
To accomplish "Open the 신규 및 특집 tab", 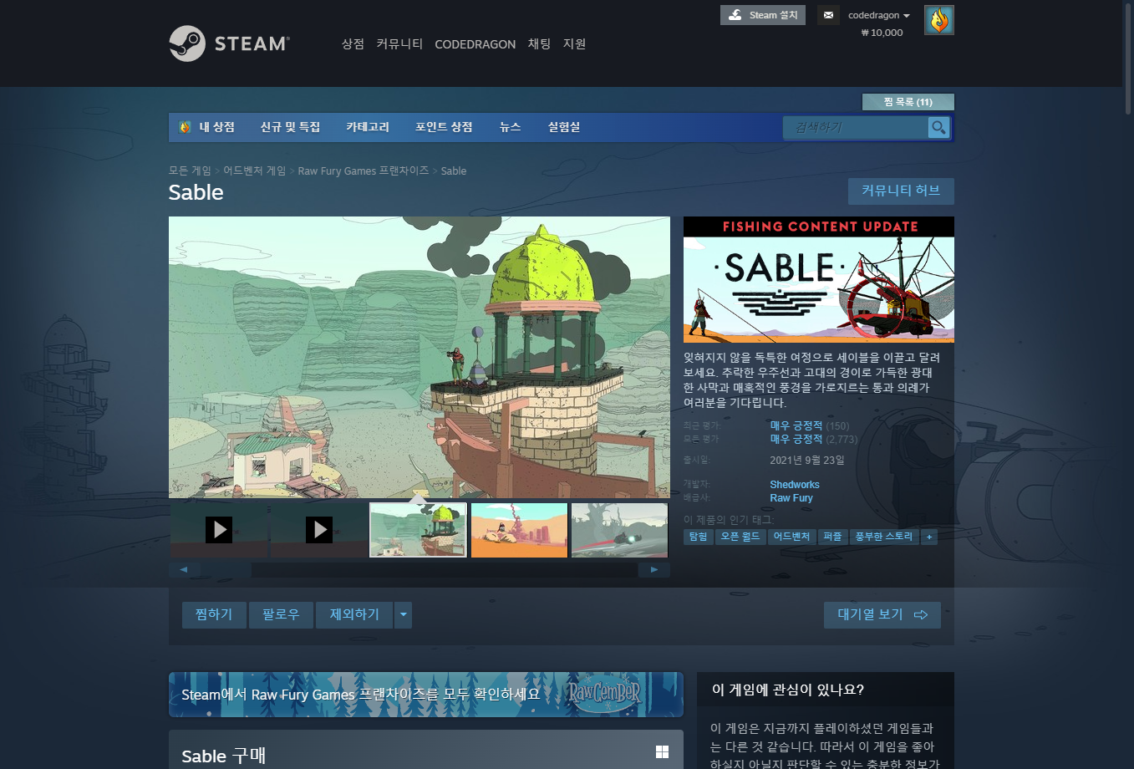I will point(290,127).
